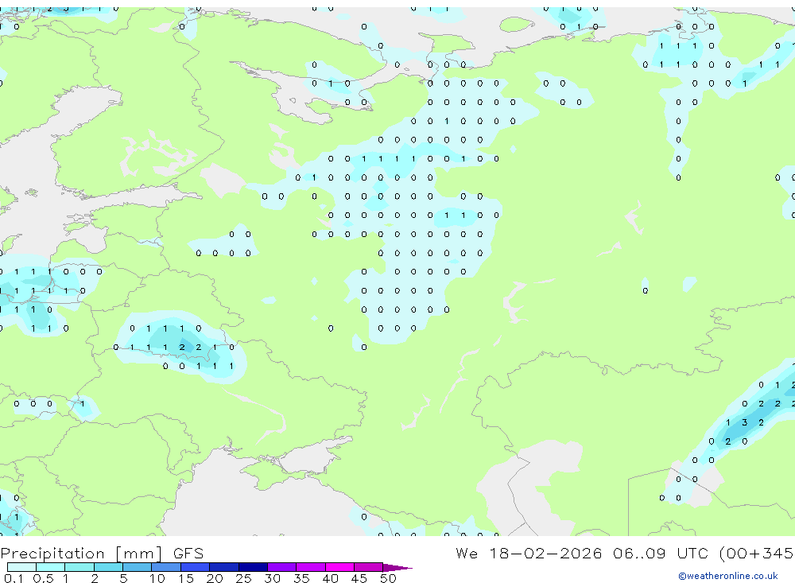Screen dimensions: 795x583
Task: Click the "We" weekday label
Action: pyautogui.click(x=467, y=554)
